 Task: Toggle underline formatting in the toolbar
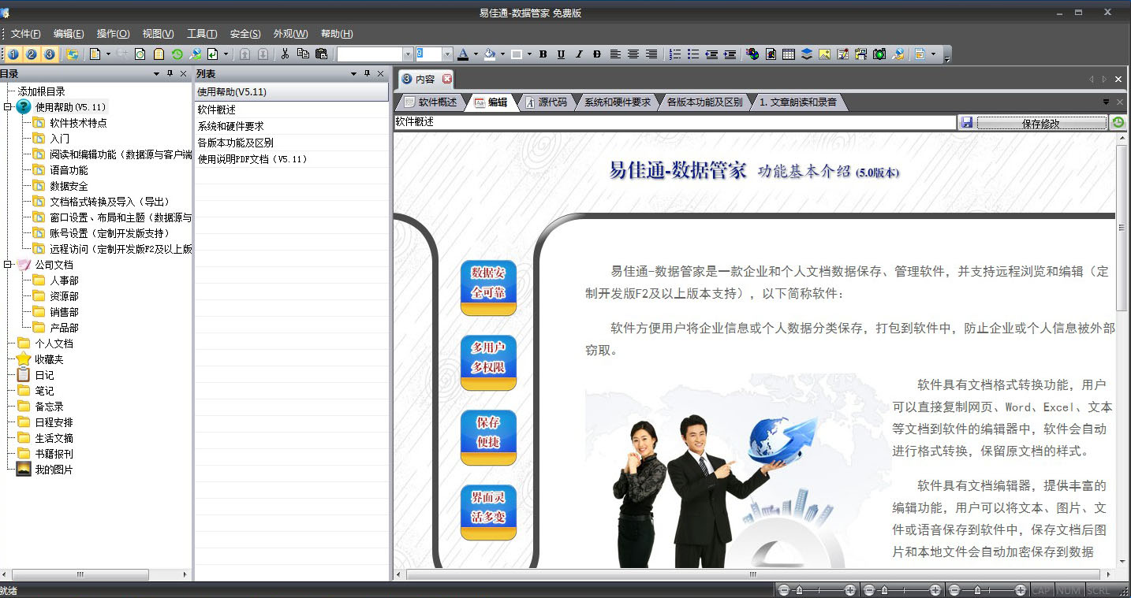561,54
